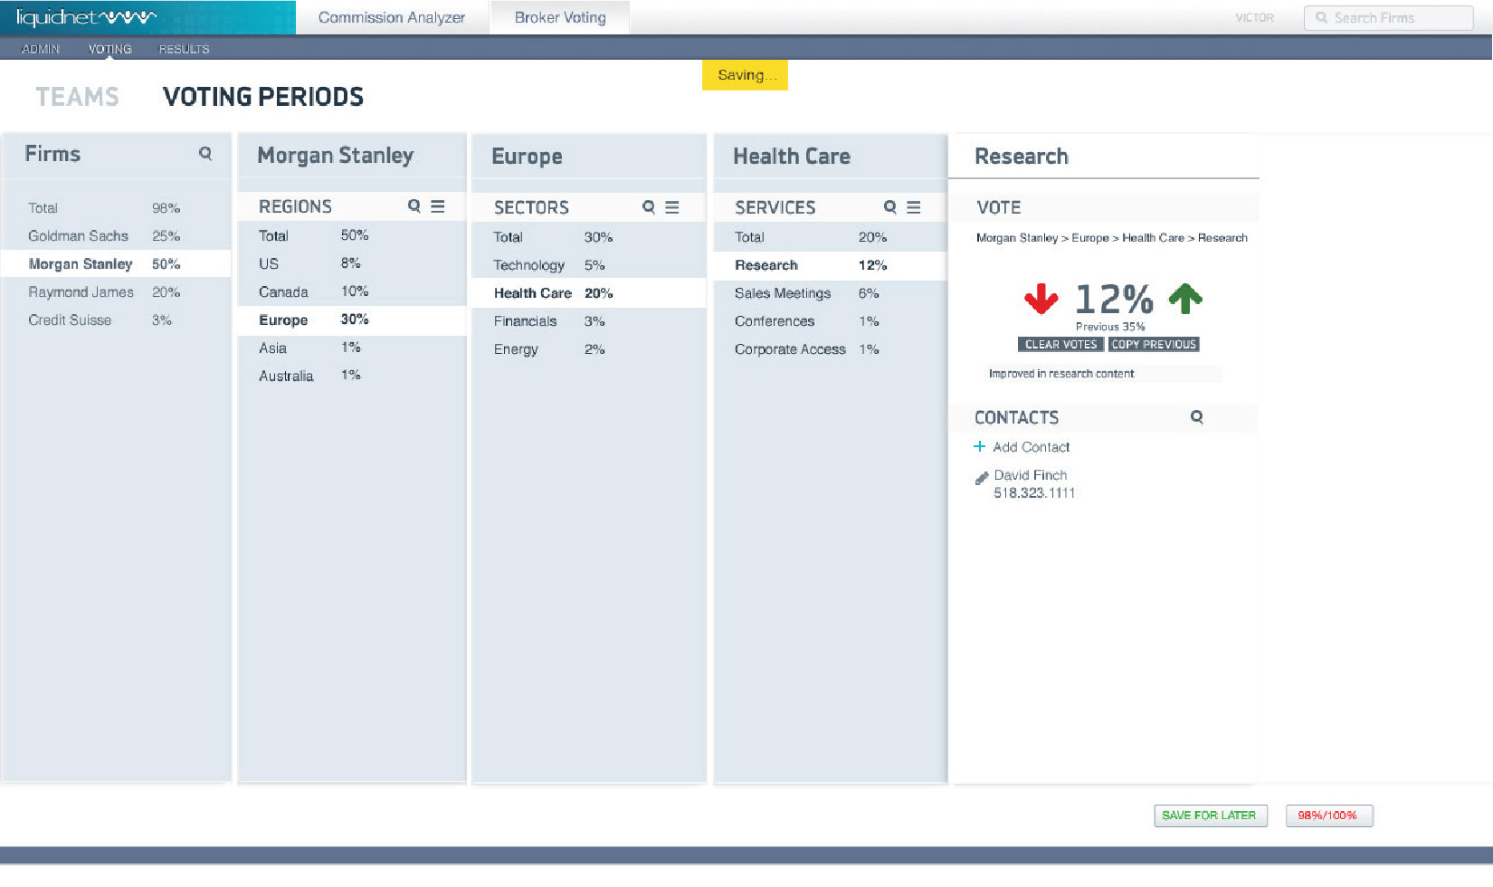Select the US region row
1493x887 pixels.
coord(352,263)
